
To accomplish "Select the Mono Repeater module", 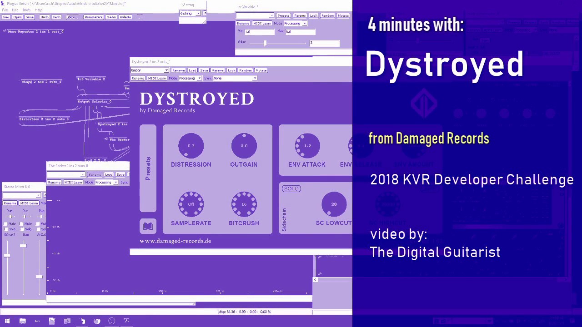I will coord(35,31).
